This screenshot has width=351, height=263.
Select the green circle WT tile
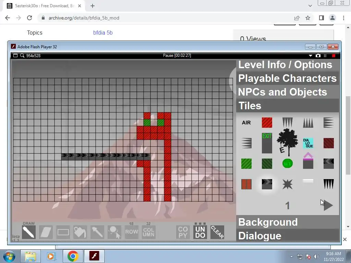288,164
